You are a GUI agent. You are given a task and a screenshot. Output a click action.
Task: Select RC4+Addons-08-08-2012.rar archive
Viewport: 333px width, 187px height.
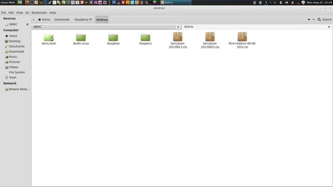pyautogui.click(x=242, y=41)
